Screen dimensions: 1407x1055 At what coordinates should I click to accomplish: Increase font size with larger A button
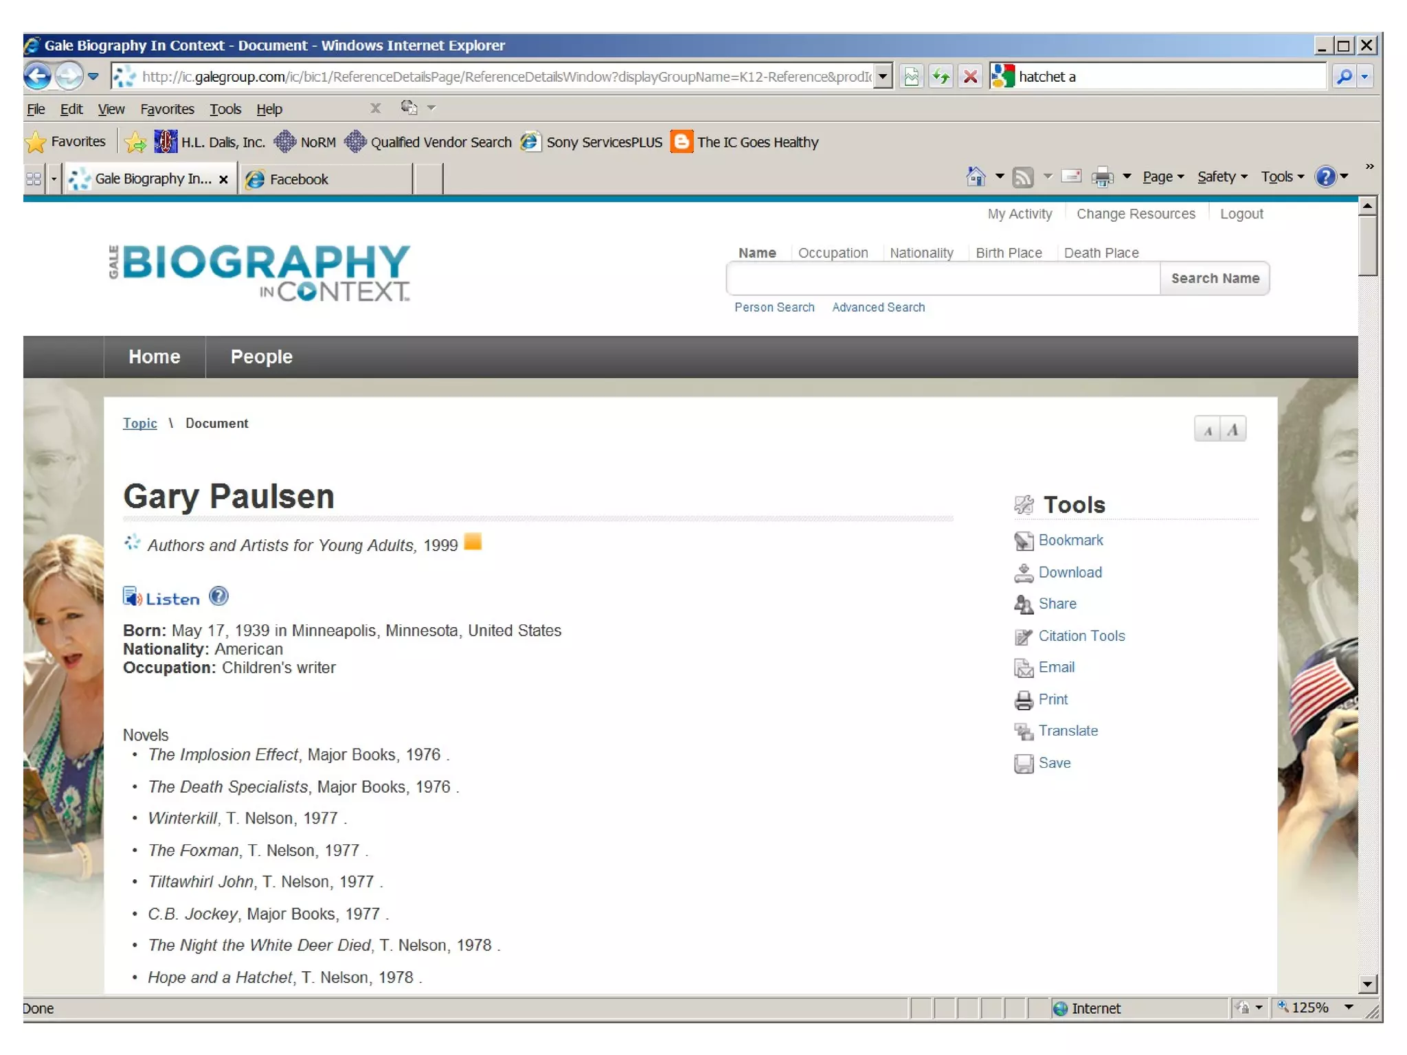pyautogui.click(x=1233, y=430)
